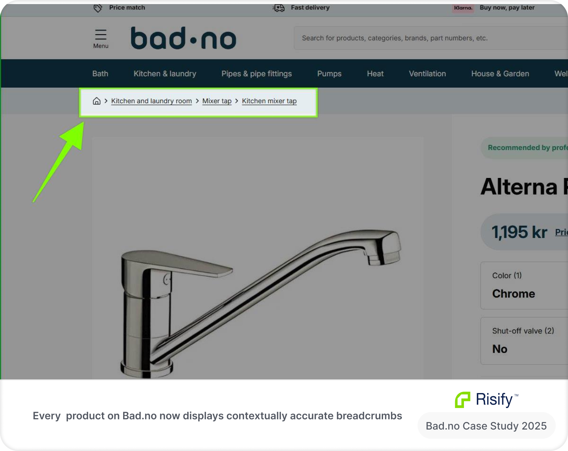This screenshot has width=568, height=451.
Task: Click the Fast delivery truck icon
Action: pyautogui.click(x=279, y=7)
